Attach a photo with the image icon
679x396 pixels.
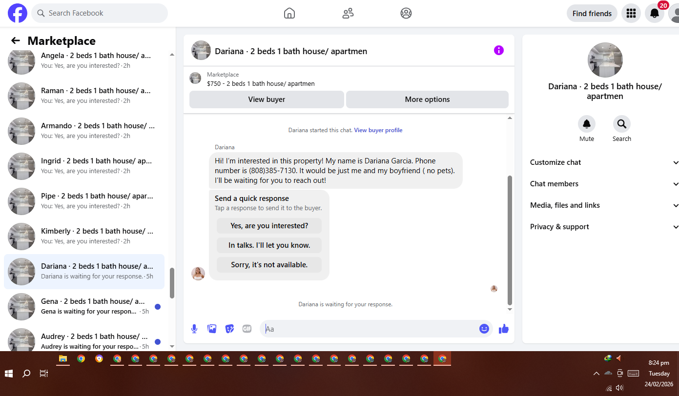[x=212, y=329]
